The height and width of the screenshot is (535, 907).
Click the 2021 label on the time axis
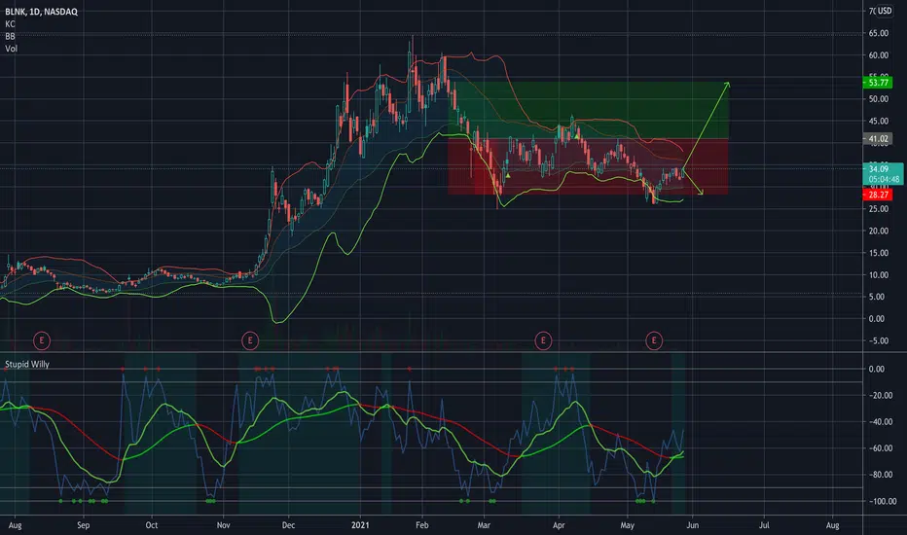click(360, 525)
